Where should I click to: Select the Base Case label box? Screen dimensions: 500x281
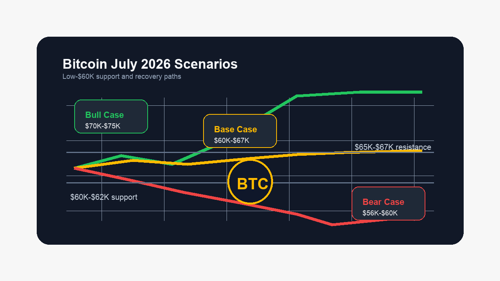click(x=240, y=131)
